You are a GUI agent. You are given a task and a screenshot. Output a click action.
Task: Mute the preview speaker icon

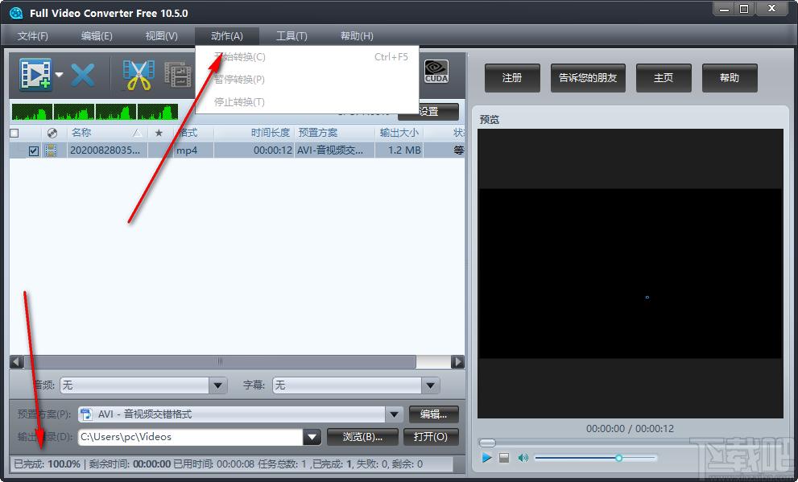pyautogui.click(x=523, y=458)
